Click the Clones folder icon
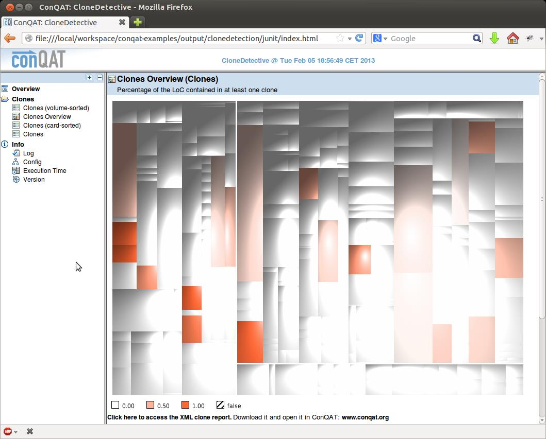The image size is (546, 439). pyautogui.click(x=5, y=99)
